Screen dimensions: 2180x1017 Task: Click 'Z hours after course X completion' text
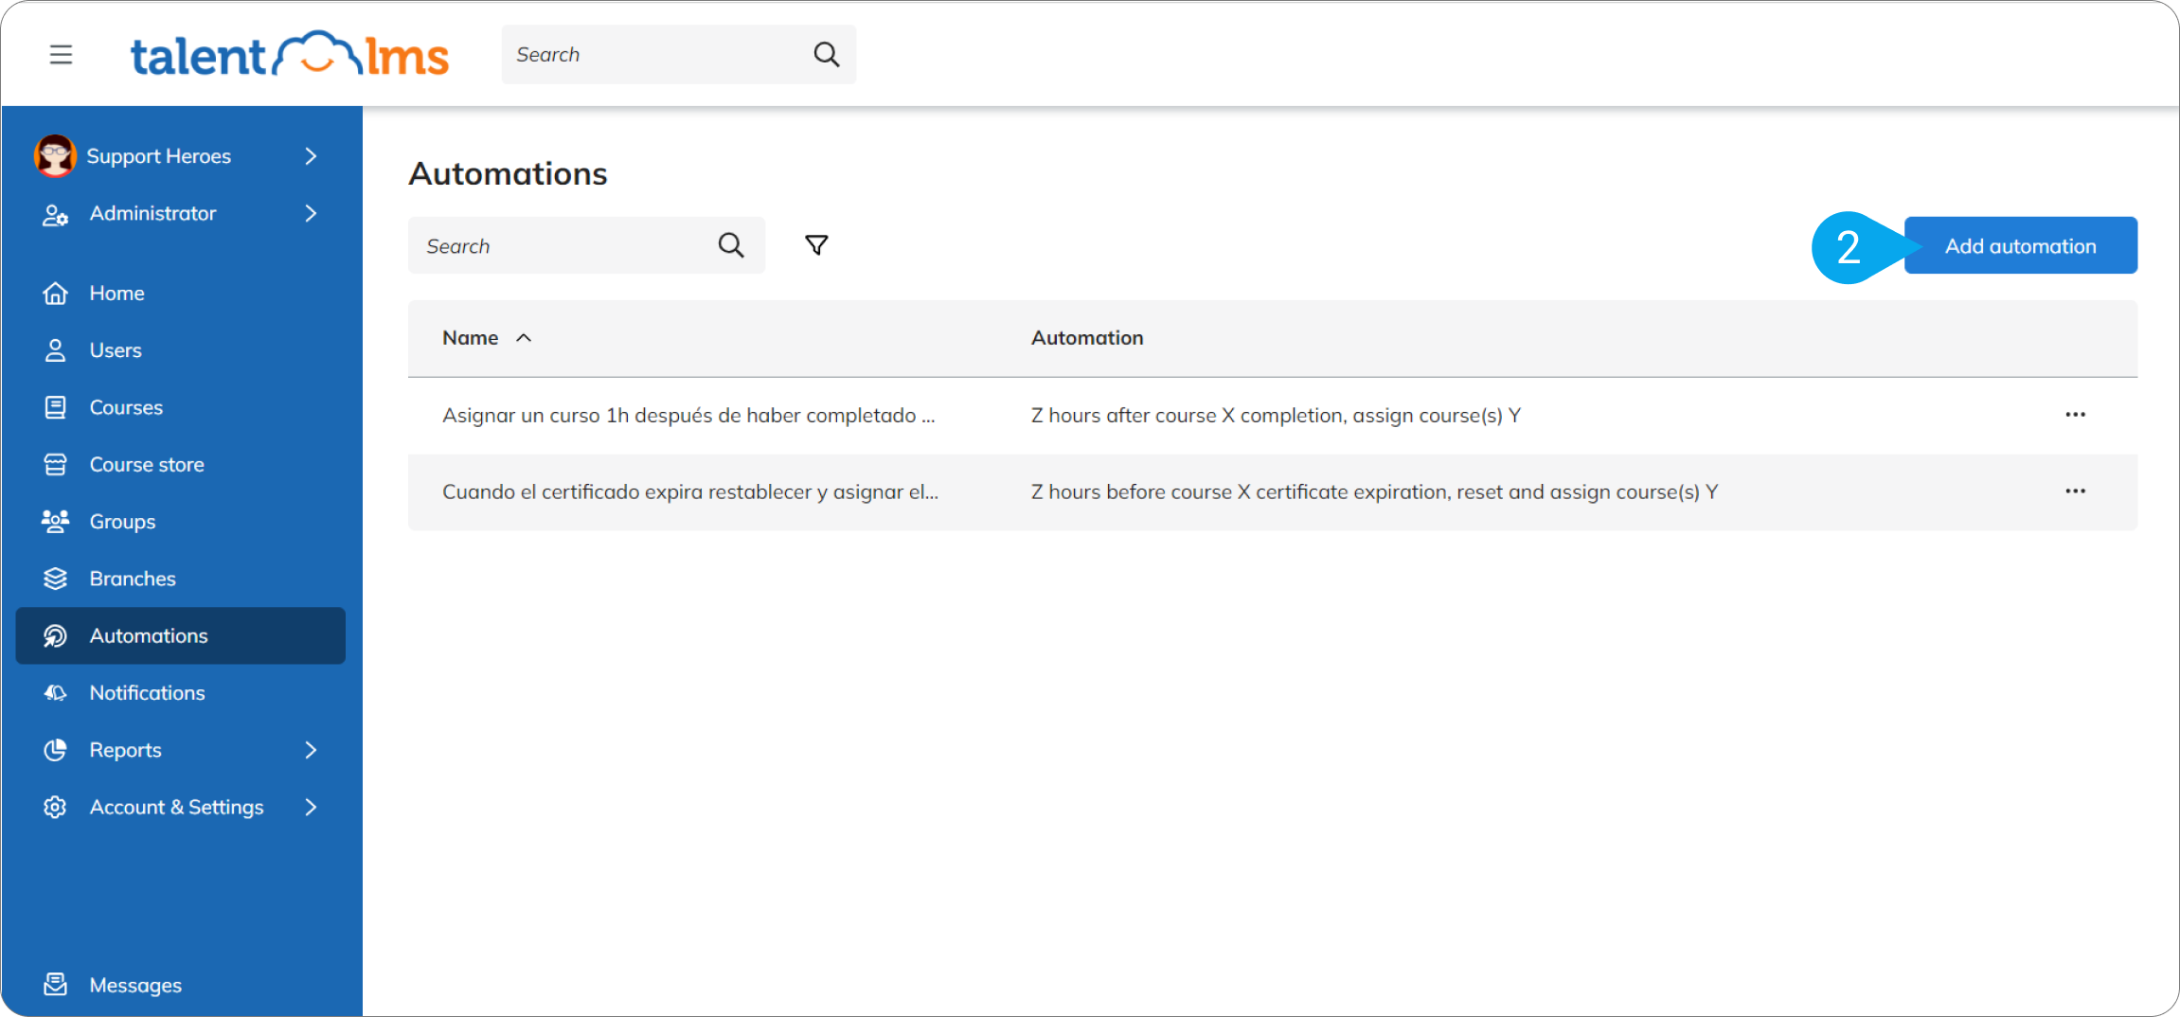pyautogui.click(x=1276, y=416)
